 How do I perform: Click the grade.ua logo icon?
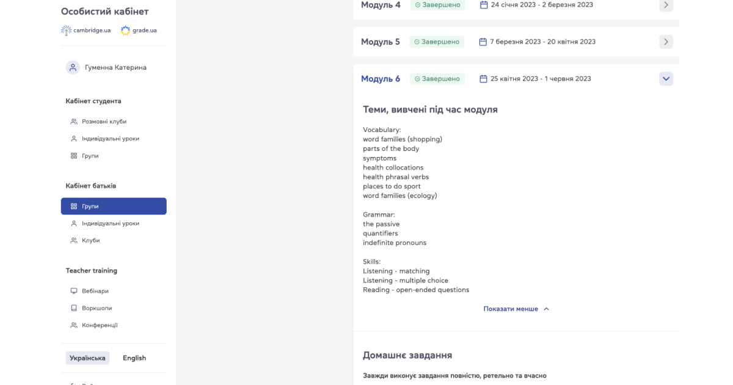125,30
